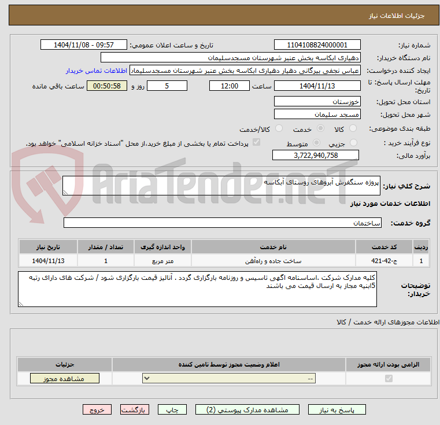
Task: Click the جزئیات column header in license table
Action: tap(65, 364)
